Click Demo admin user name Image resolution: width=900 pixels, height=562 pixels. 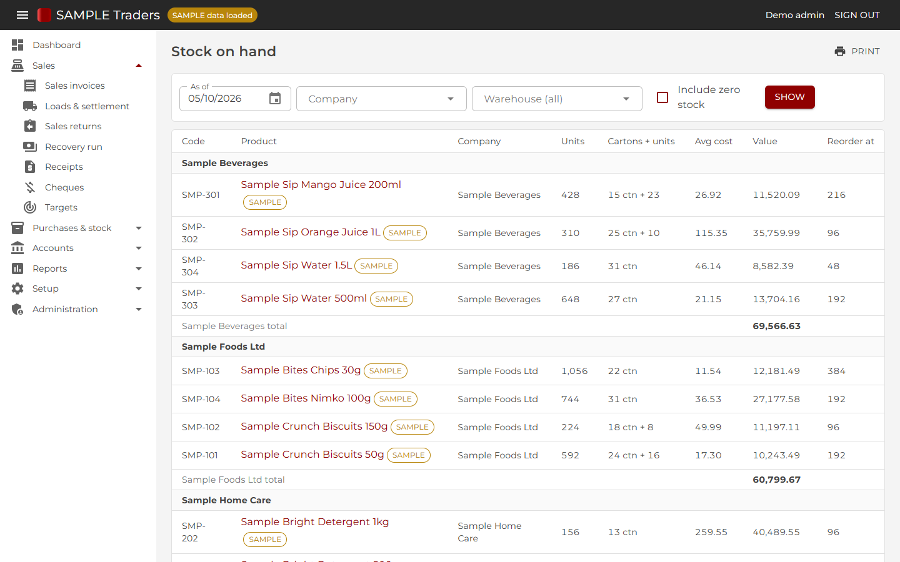point(795,15)
